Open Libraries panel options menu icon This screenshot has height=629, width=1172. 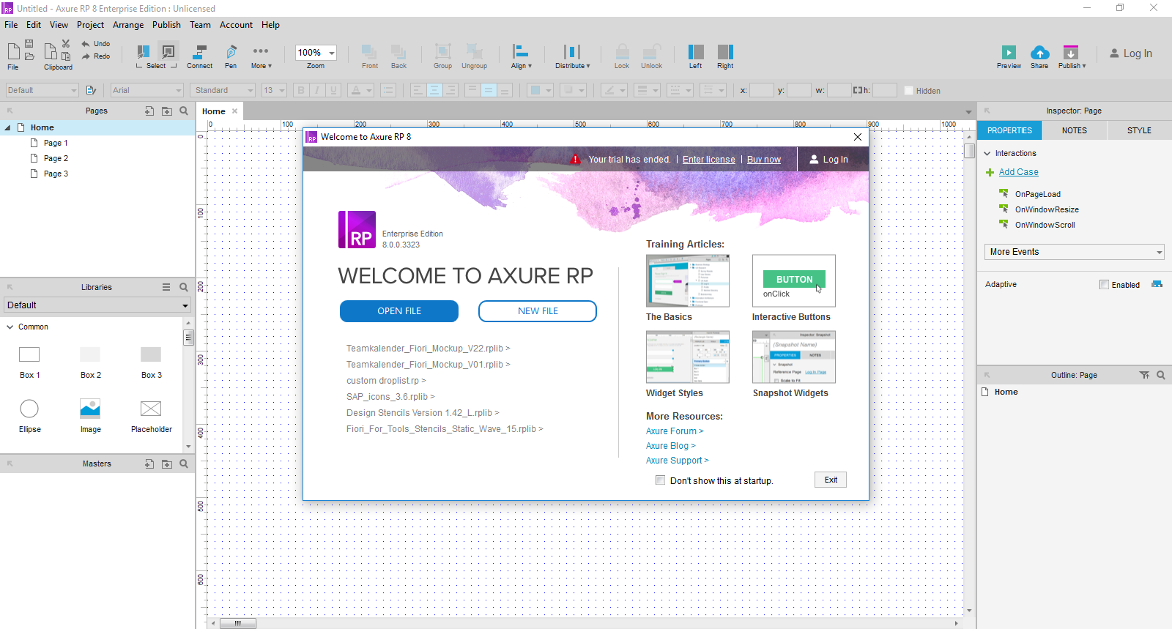point(166,287)
